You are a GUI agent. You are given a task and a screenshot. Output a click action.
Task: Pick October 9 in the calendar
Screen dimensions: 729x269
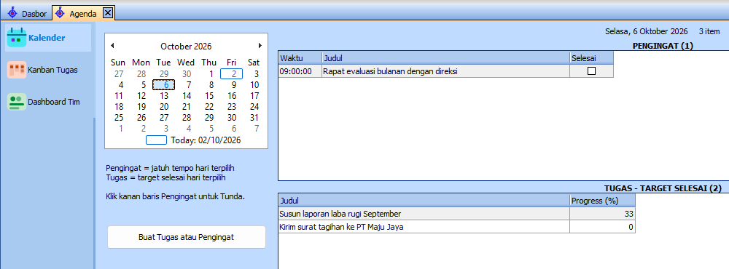click(234, 85)
